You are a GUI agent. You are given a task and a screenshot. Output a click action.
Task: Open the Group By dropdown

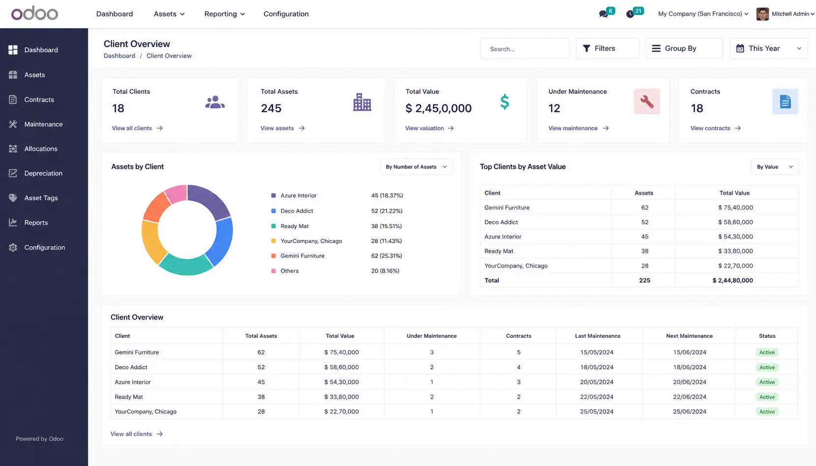pos(684,48)
